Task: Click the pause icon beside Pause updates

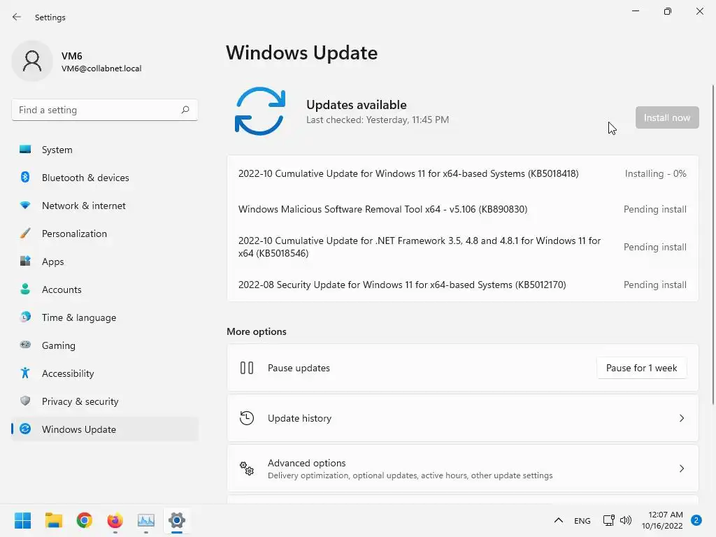Action: [247, 368]
